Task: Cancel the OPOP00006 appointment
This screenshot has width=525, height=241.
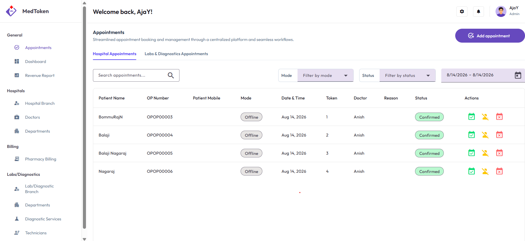Action: [x=499, y=171]
